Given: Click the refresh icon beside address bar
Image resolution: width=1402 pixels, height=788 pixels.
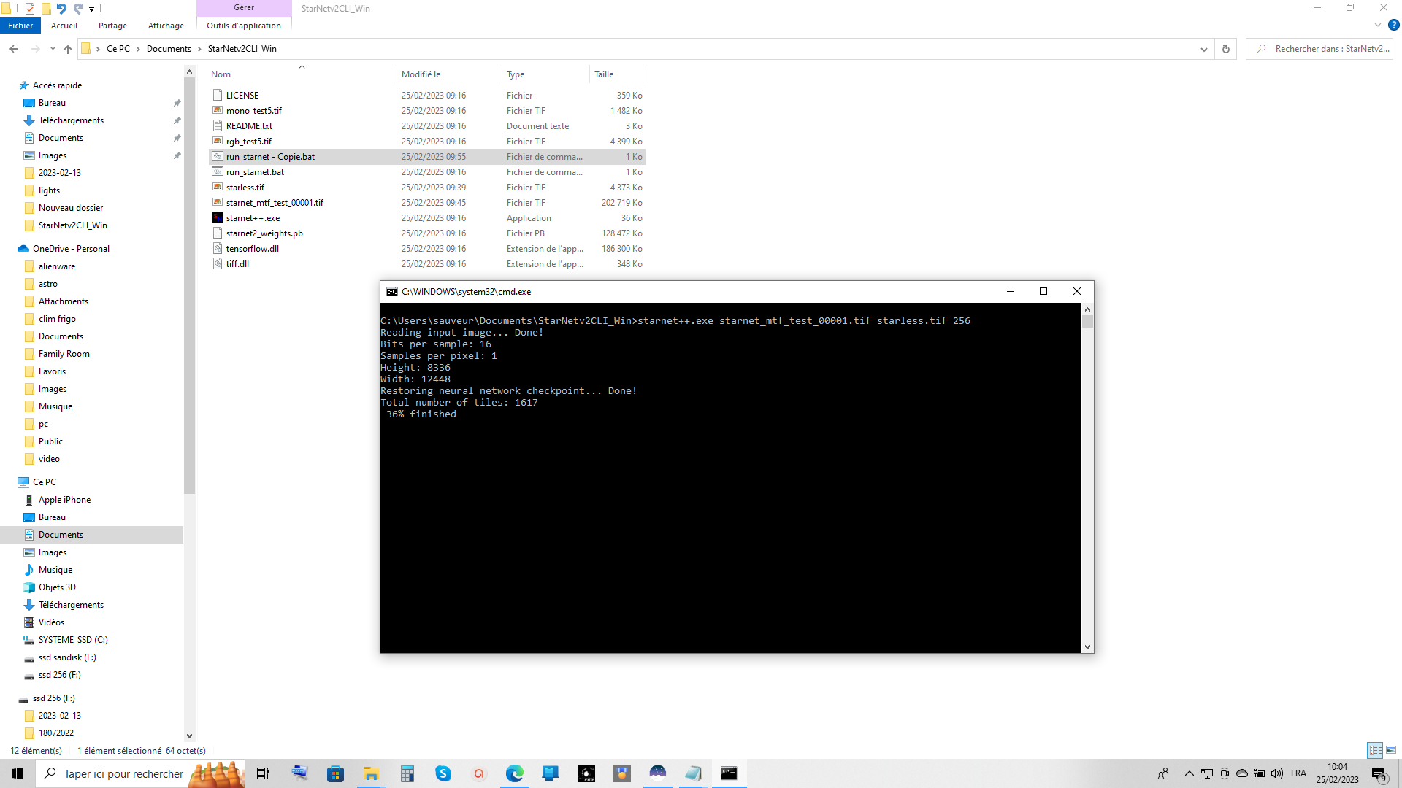Looking at the screenshot, I should [1226, 49].
